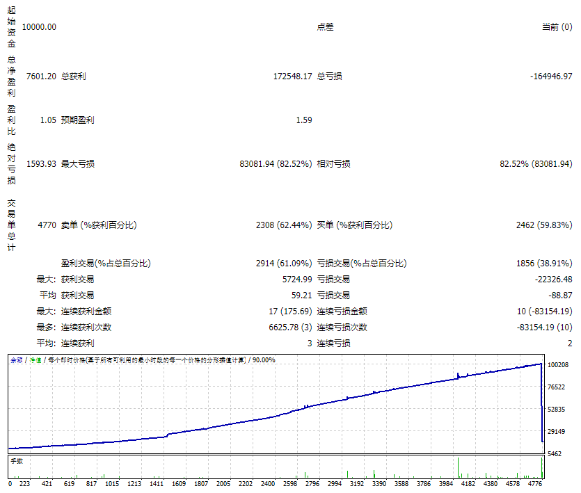The height and width of the screenshot is (493, 581).
Task: Click the 点差 spread label
Action: click(325, 27)
